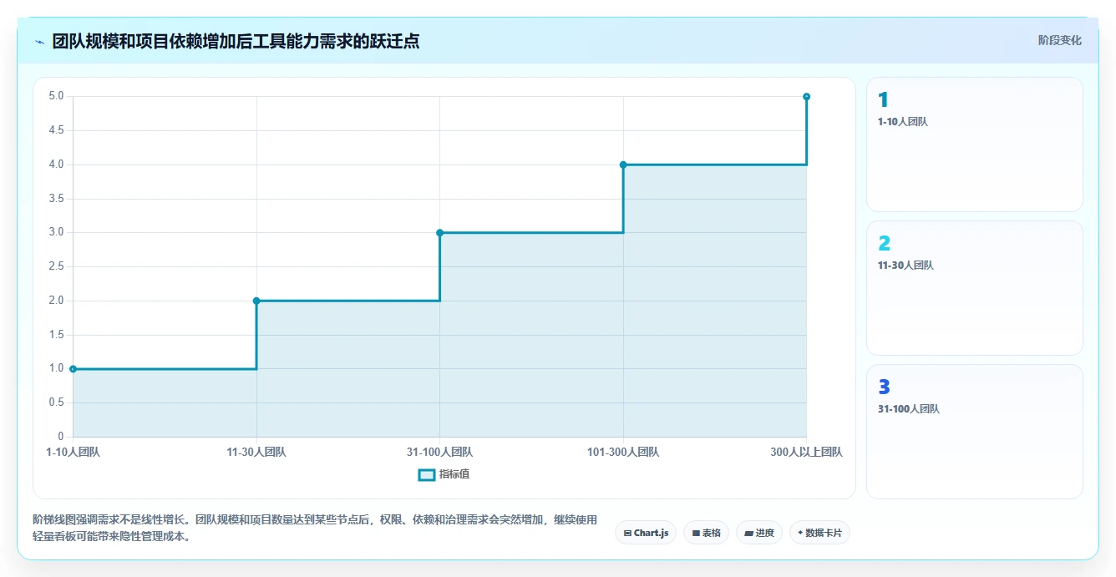Toggle the 指标值 legend item

point(444,474)
